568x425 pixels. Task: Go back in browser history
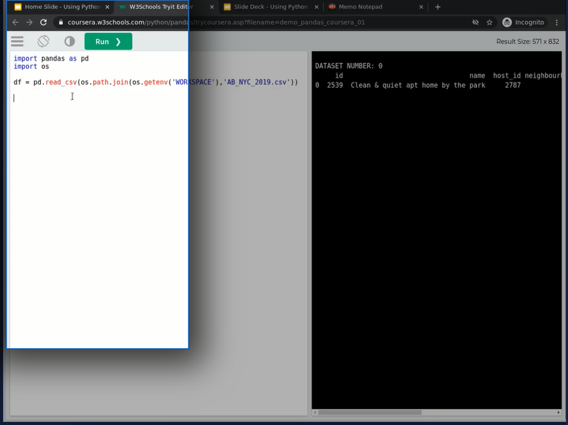click(x=15, y=23)
